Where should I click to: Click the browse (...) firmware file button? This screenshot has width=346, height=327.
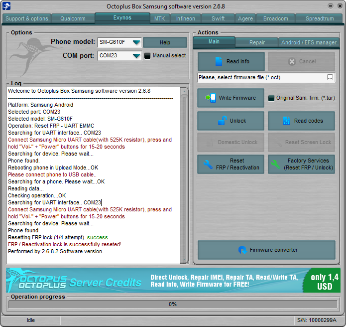pyautogui.click(x=330, y=78)
